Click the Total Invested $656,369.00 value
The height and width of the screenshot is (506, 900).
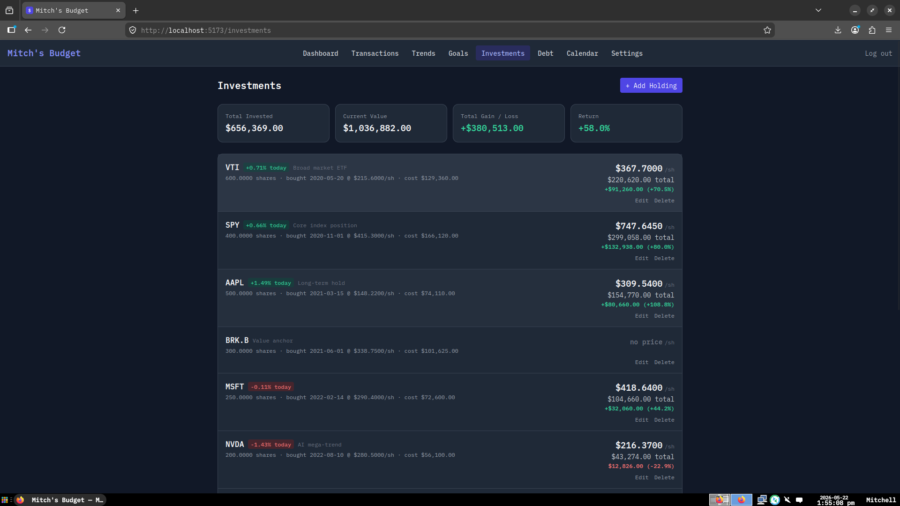point(254,128)
